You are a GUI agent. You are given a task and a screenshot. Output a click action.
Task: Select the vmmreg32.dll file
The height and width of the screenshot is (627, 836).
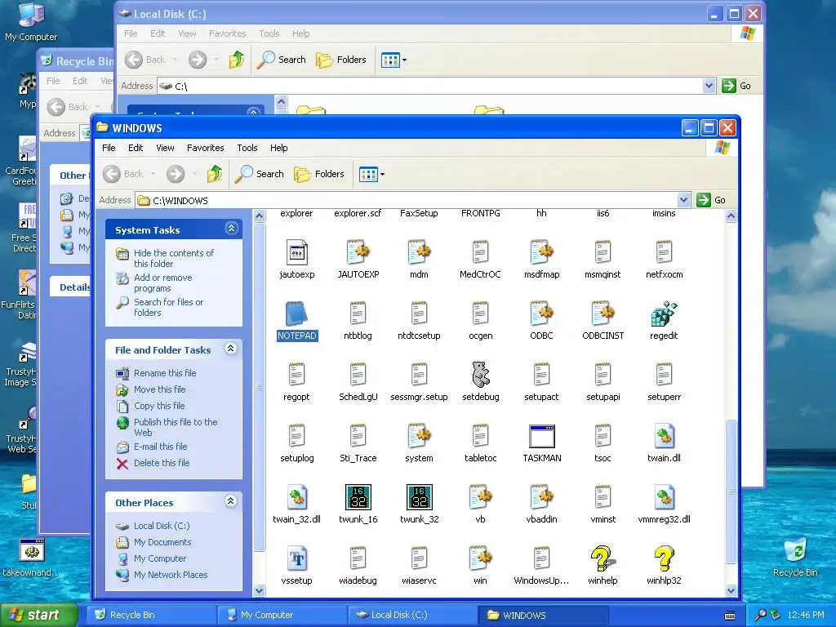click(x=664, y=497)
